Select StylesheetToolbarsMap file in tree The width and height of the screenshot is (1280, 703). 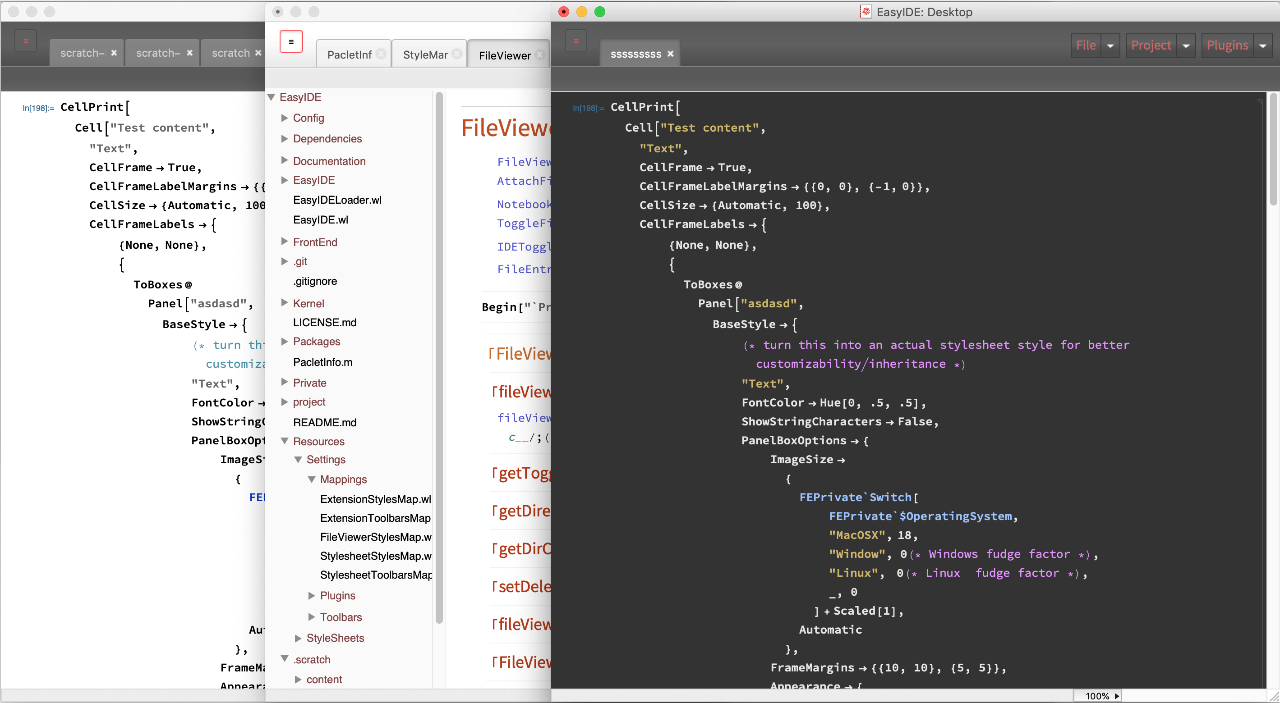pos(377,576)
